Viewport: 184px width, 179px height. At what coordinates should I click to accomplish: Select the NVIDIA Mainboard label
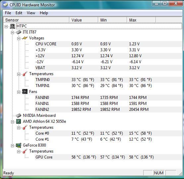[39, 115]
